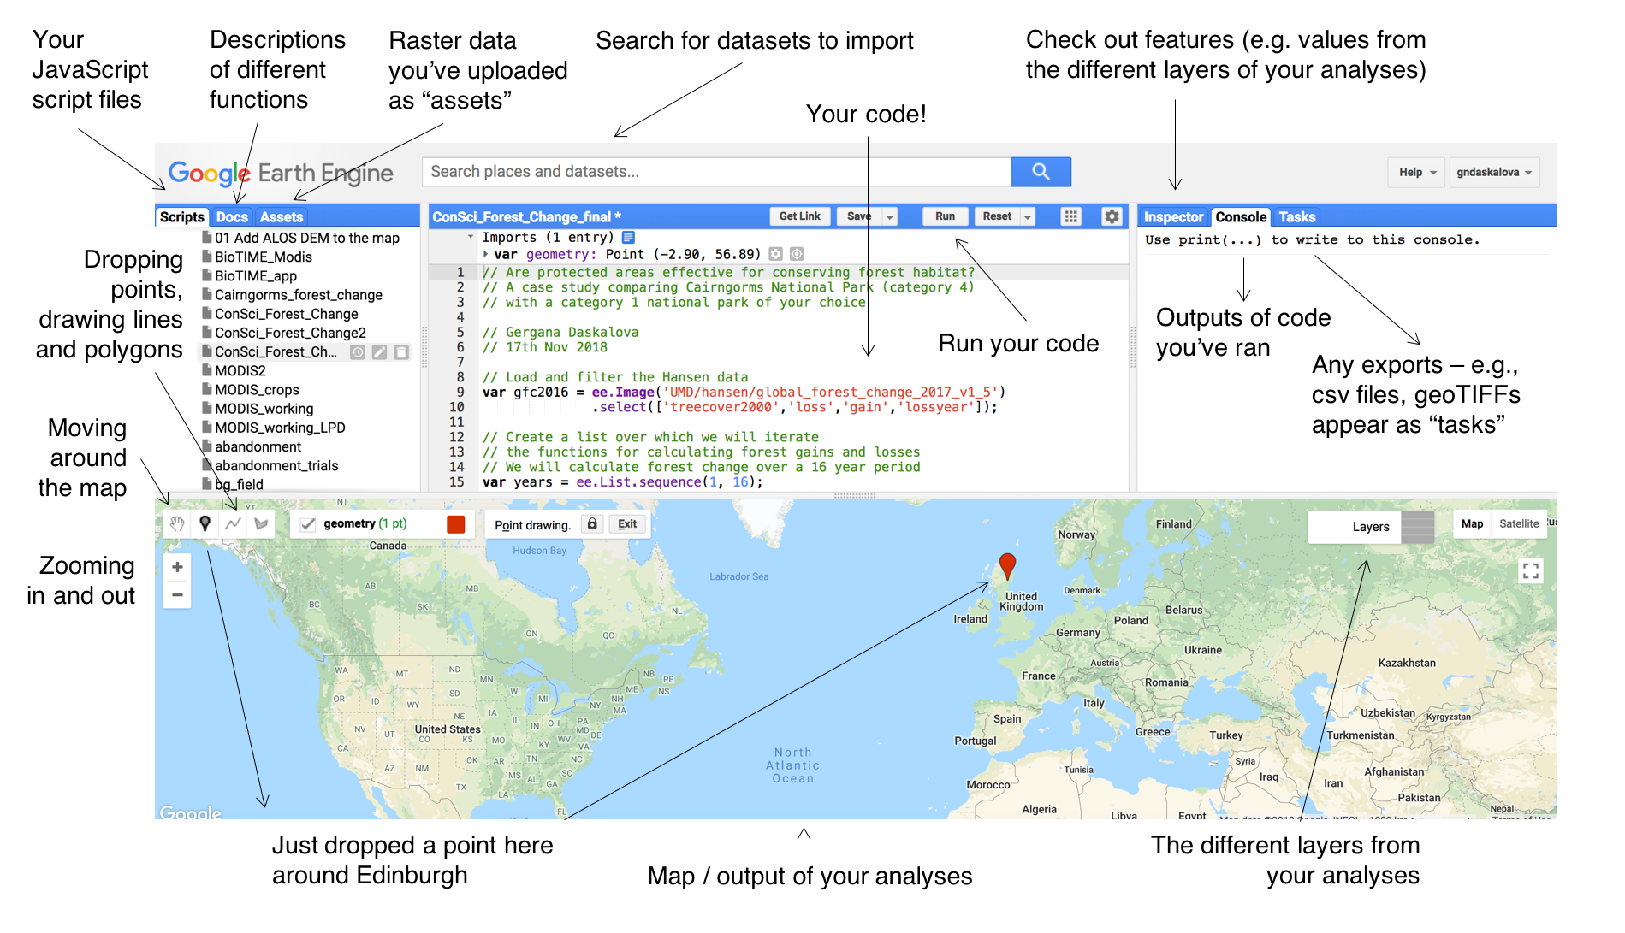The width and height of the screenshot is (1625, 933).
Task: Select the point marker drawing tool
Action: coord(205,523)
